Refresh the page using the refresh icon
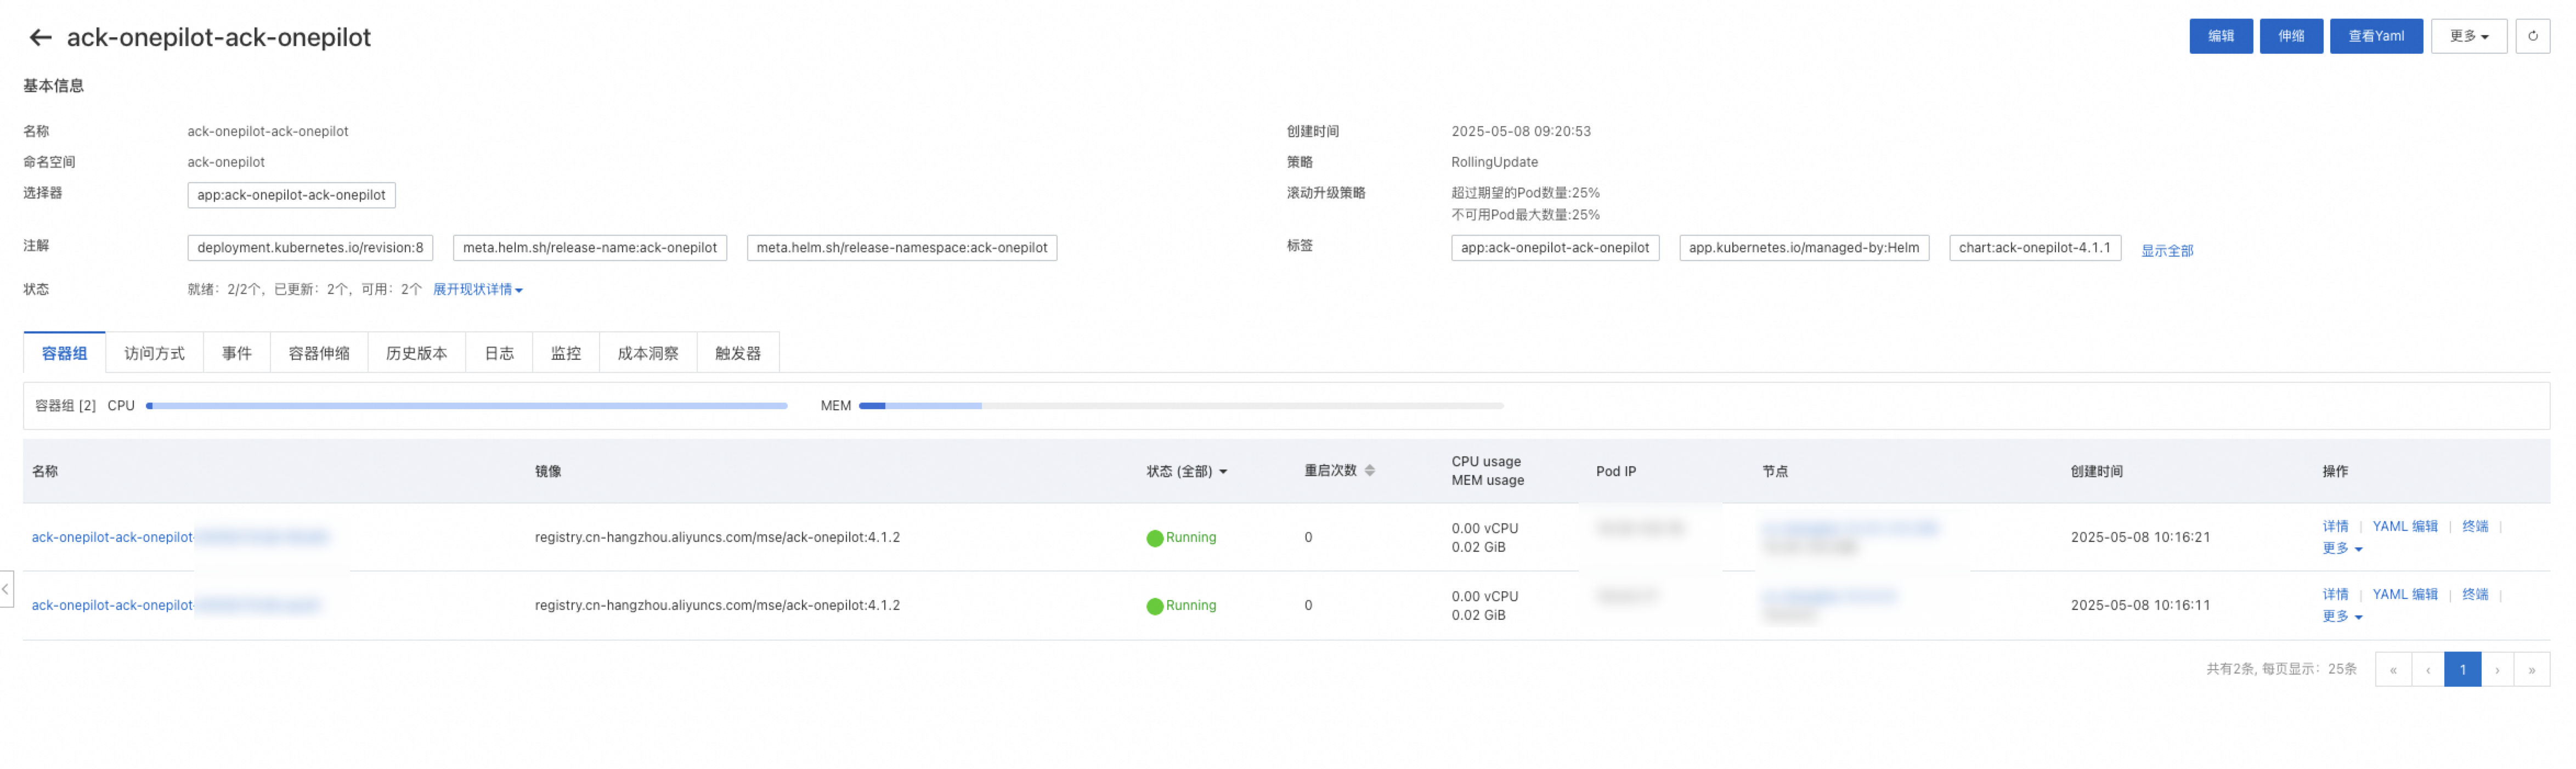The image size is (2576, 769). pos(2534,36)
